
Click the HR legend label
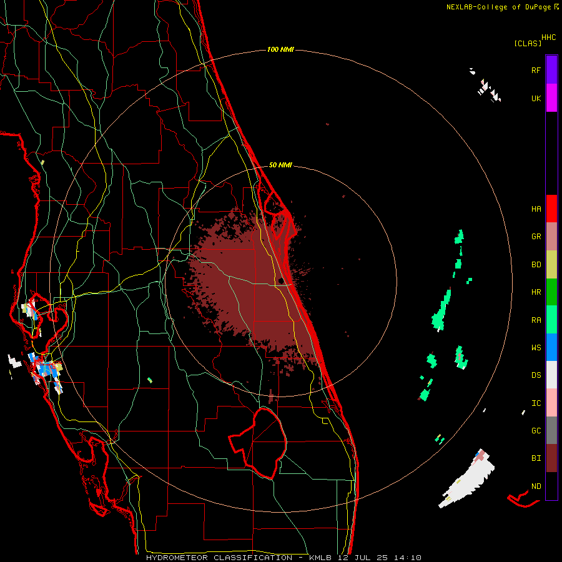point(536,292)
